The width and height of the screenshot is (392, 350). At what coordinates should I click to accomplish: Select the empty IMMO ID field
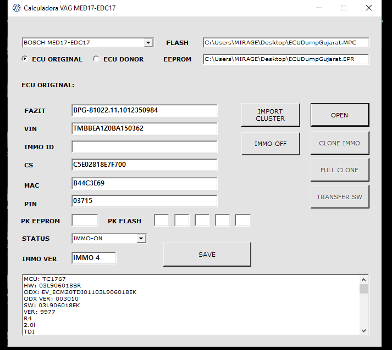(144, 147)
